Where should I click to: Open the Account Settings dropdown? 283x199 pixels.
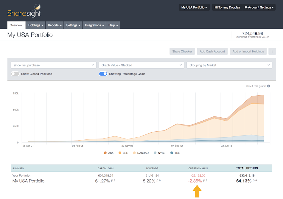tap(259, 7)
